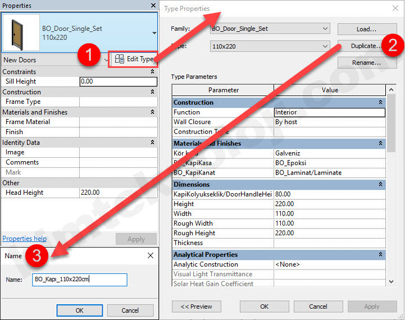This screenshot has width=405, height=320.
Task: Collapse the Identity Data section
Action: click(152, 143)
